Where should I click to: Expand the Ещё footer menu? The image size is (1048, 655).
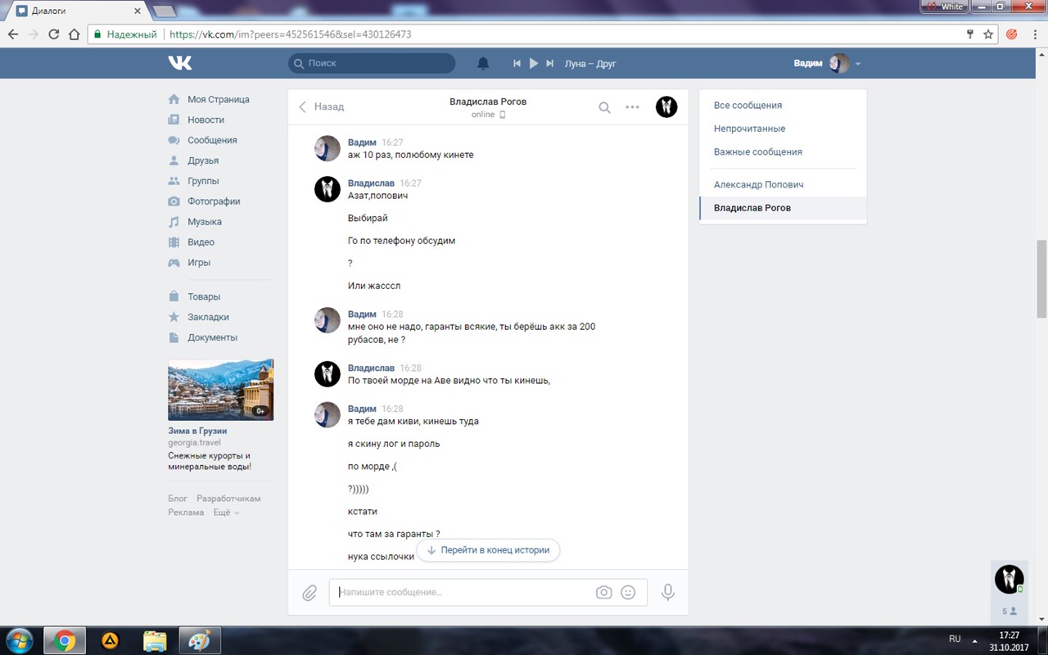point(226,513)
